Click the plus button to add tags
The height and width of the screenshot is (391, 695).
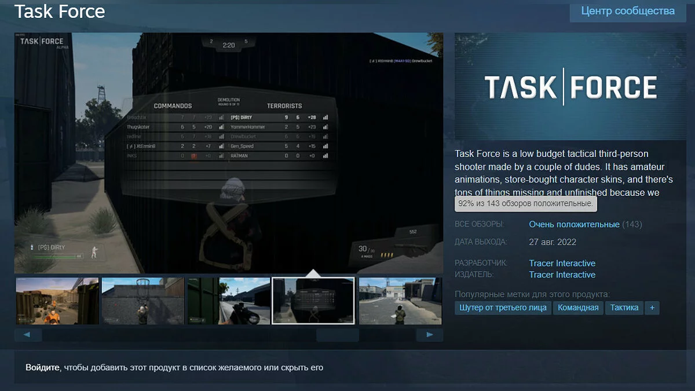652,308
